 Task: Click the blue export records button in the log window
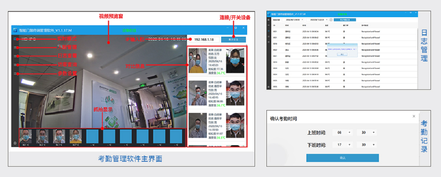click(x=345, y=20)
